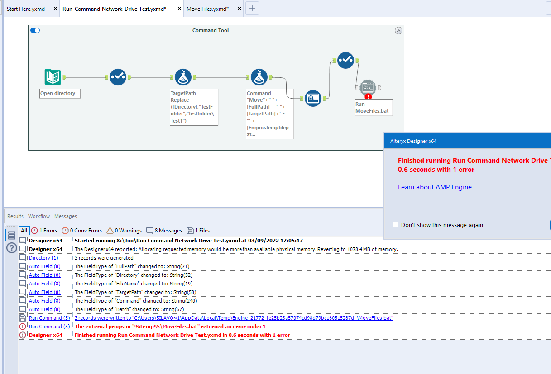The width and height of the screenshot is (551, 374).
Task: Select the Open directory input tool
Action: coord(52,77)
